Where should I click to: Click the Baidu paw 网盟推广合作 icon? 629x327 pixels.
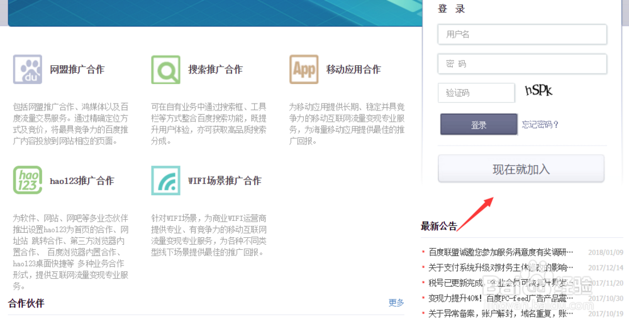coord(27,69)
